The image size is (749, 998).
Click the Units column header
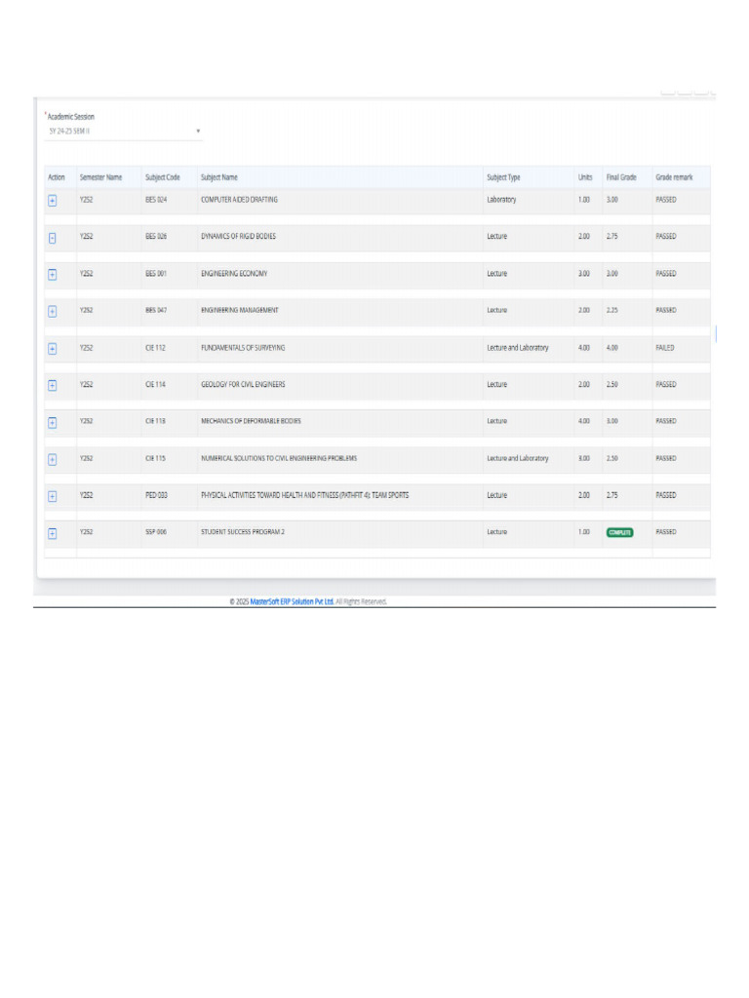click(x=585, y=177)
